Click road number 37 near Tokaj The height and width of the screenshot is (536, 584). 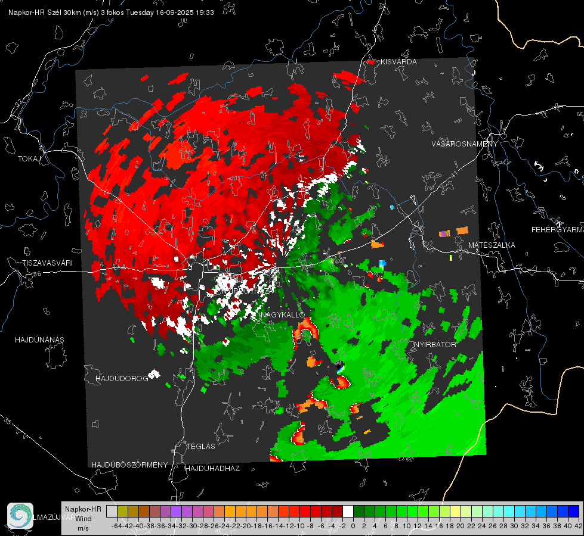19,102
